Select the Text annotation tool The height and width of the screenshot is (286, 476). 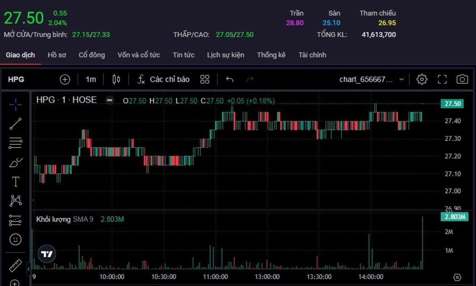coord(15,182)
